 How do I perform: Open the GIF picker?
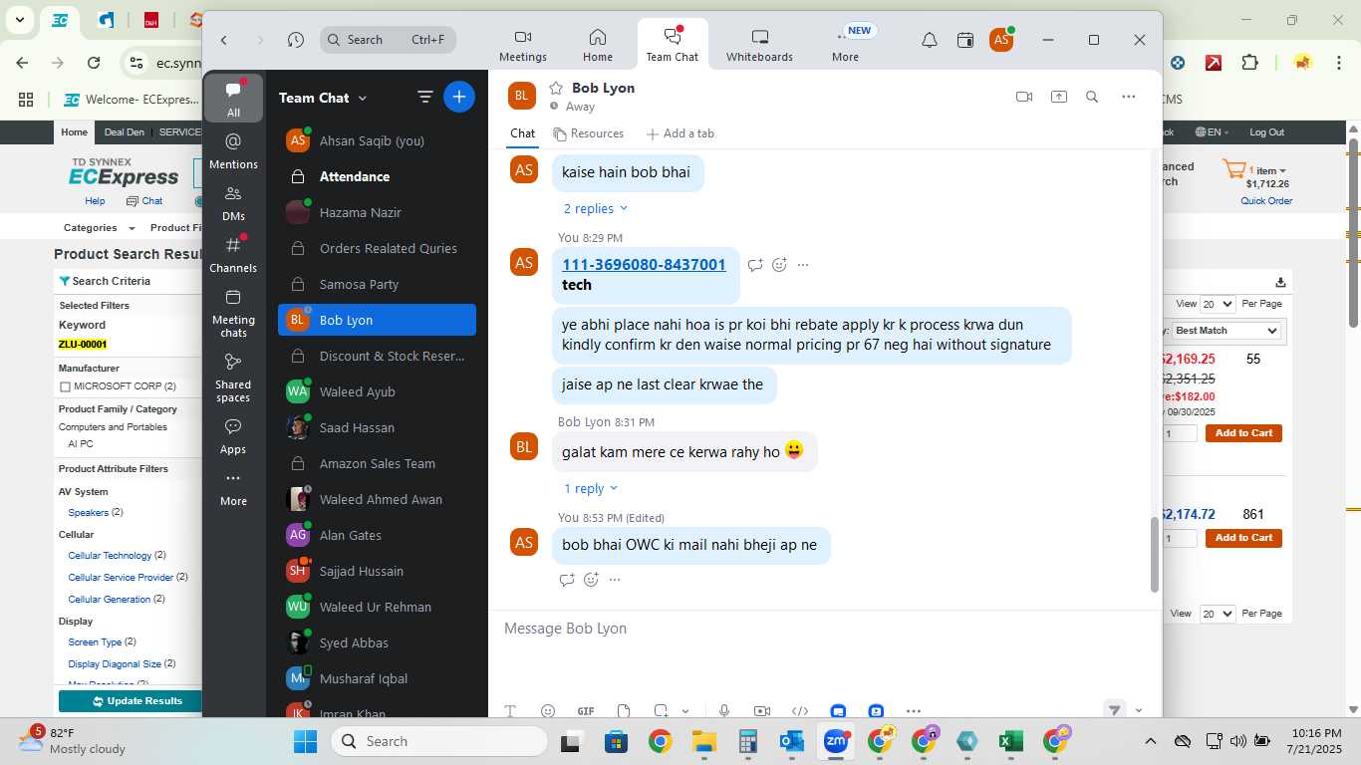(586, 711)
